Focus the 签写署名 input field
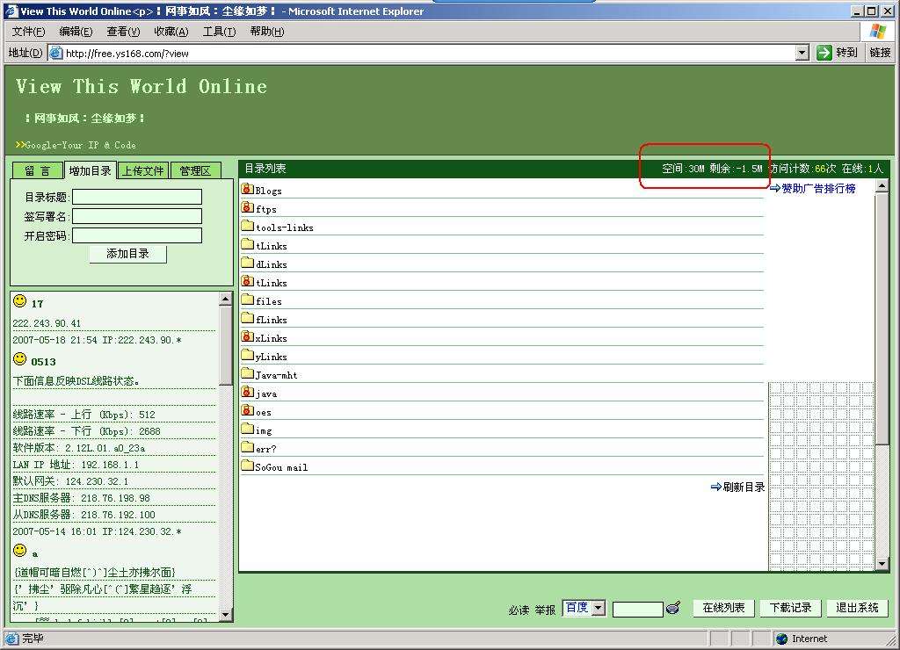Screen dimensions: 900x650 pyautogui.click(x=137, y=216)
